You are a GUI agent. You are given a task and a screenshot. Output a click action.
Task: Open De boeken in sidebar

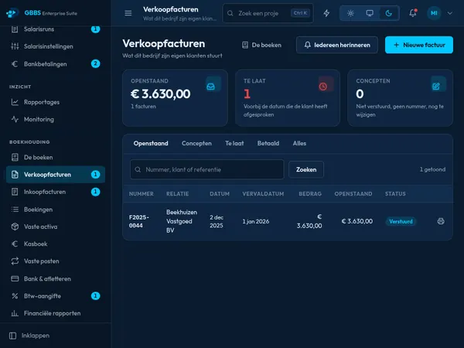point(56,157)
